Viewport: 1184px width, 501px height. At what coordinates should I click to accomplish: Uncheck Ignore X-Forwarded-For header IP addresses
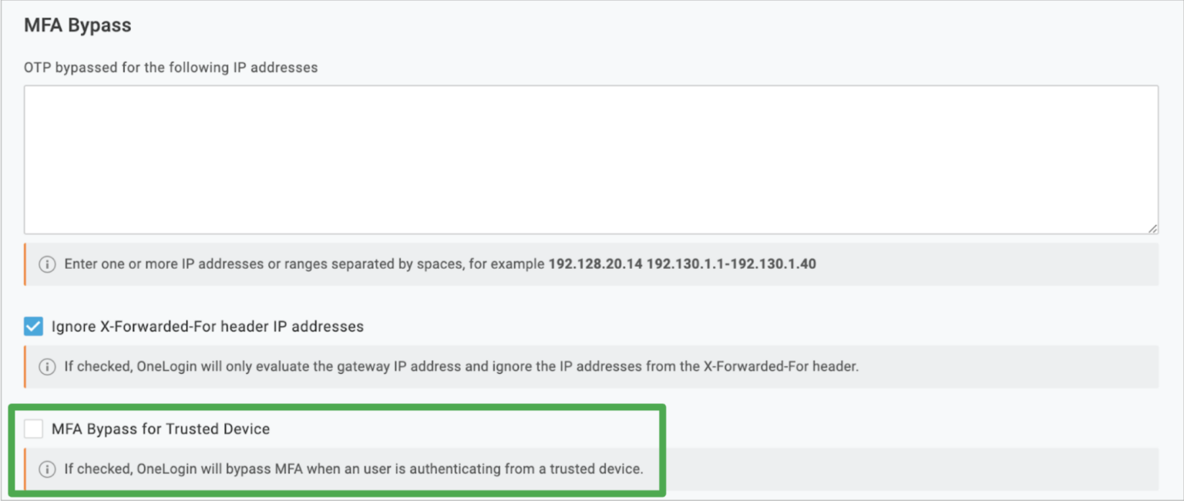(33, 326)
